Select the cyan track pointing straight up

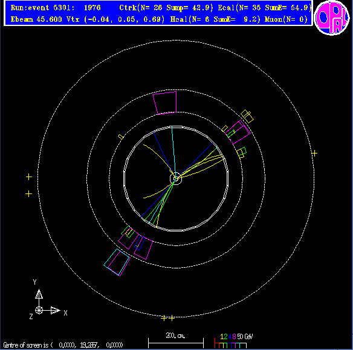[x=173, y=151]
